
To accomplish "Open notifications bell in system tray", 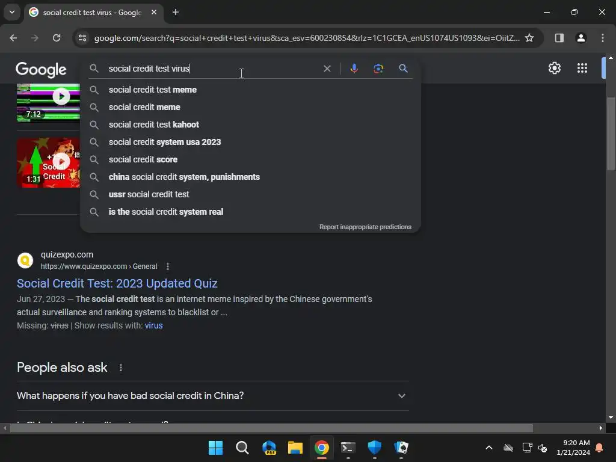I will click(600, 448).
